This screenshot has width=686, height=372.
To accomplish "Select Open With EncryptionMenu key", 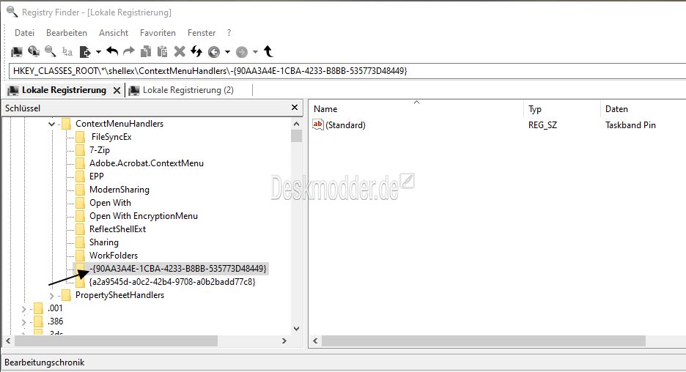I will pos(144,215).
